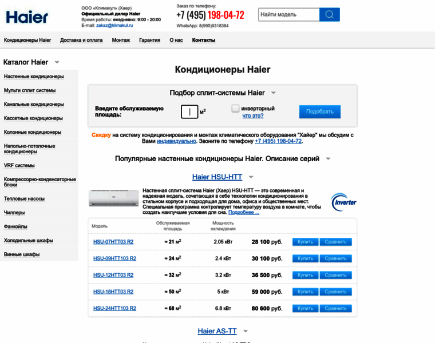Open Колонные кондиционеры category
This screenshot has width=435, height=343.
[33, 132]
